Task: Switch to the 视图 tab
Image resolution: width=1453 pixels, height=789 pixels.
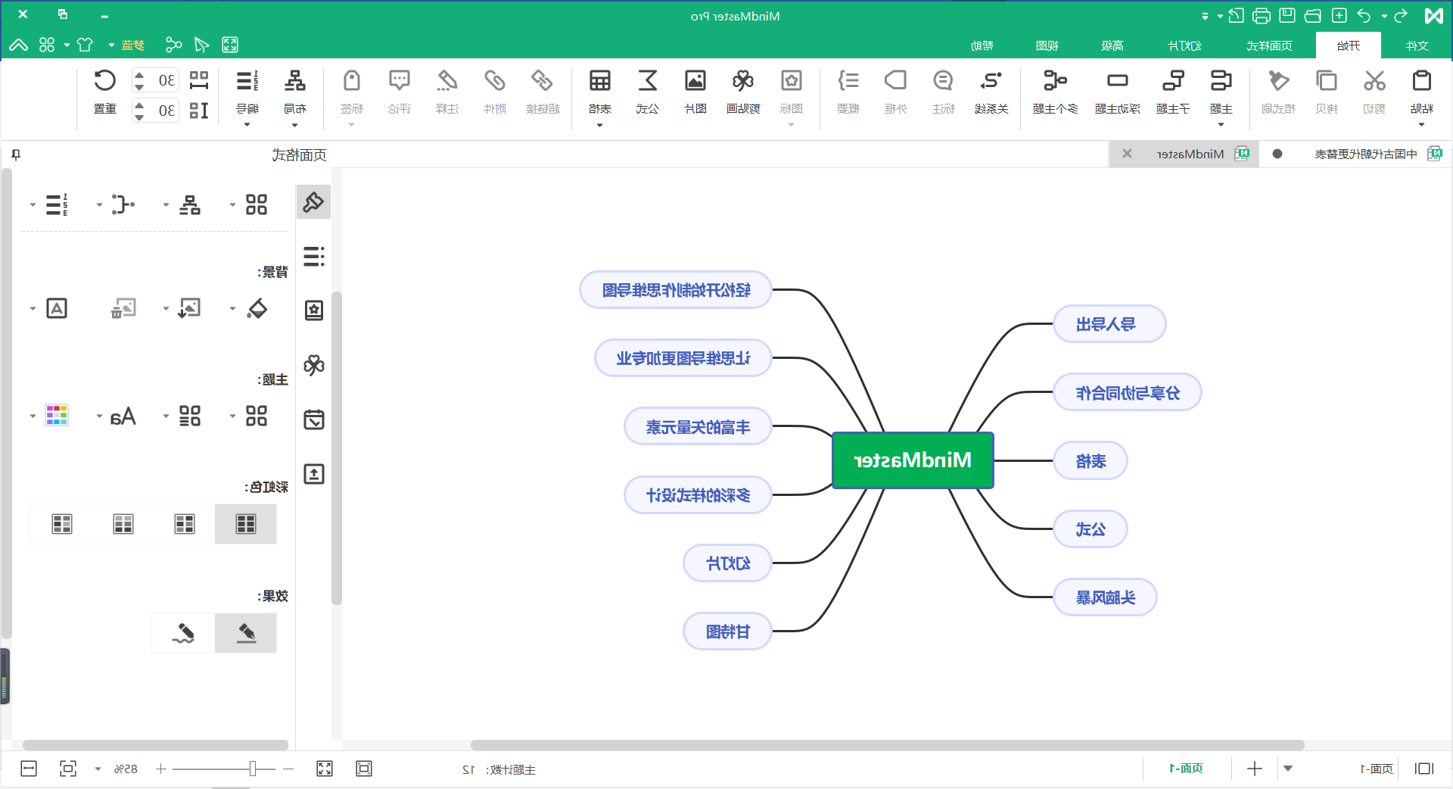Action: point(1047,45)
